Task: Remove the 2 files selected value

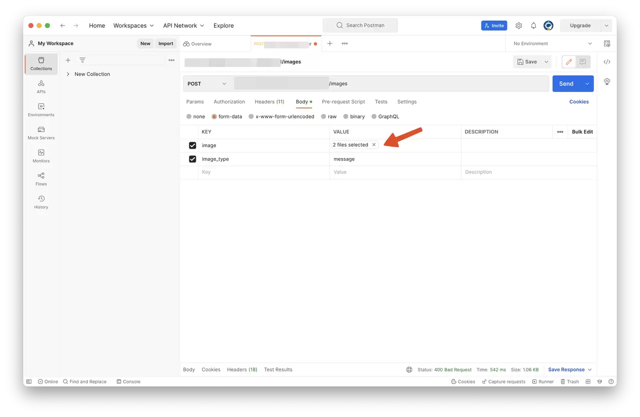Action: click(x=374, y=145)
